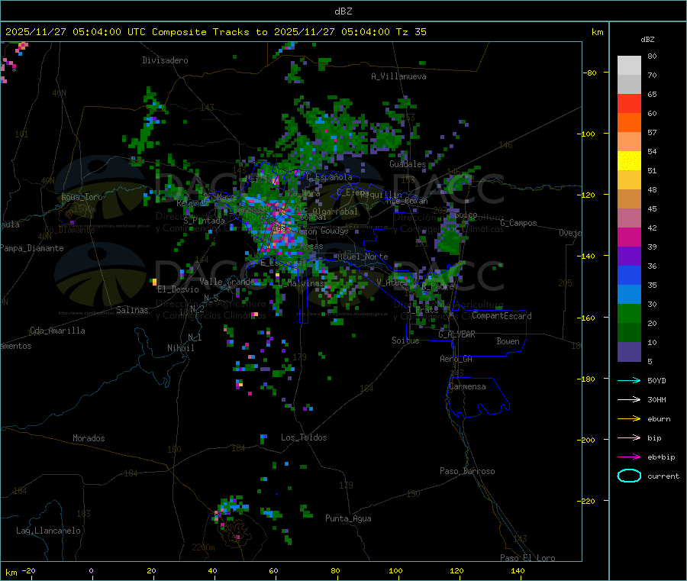Click the 'Tz 35' threshold text

pos(411,32)
